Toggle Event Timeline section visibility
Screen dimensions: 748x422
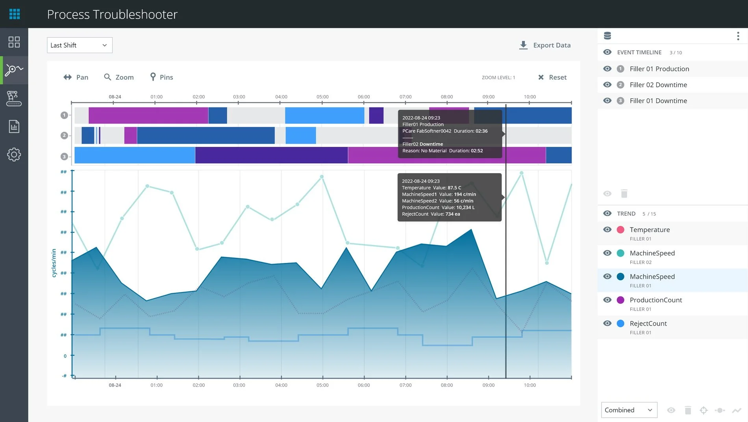607,52
